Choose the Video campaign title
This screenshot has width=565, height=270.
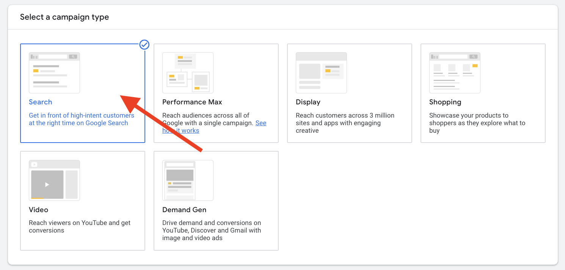[x=39, y=210]
